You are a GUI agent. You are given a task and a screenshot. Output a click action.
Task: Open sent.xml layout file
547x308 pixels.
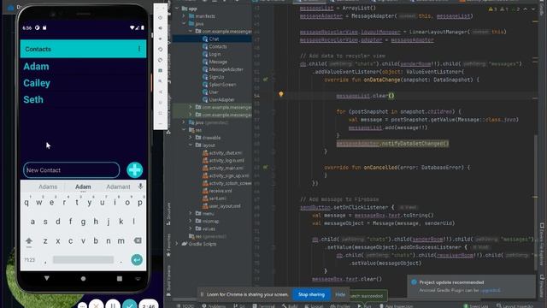point(215,198)
